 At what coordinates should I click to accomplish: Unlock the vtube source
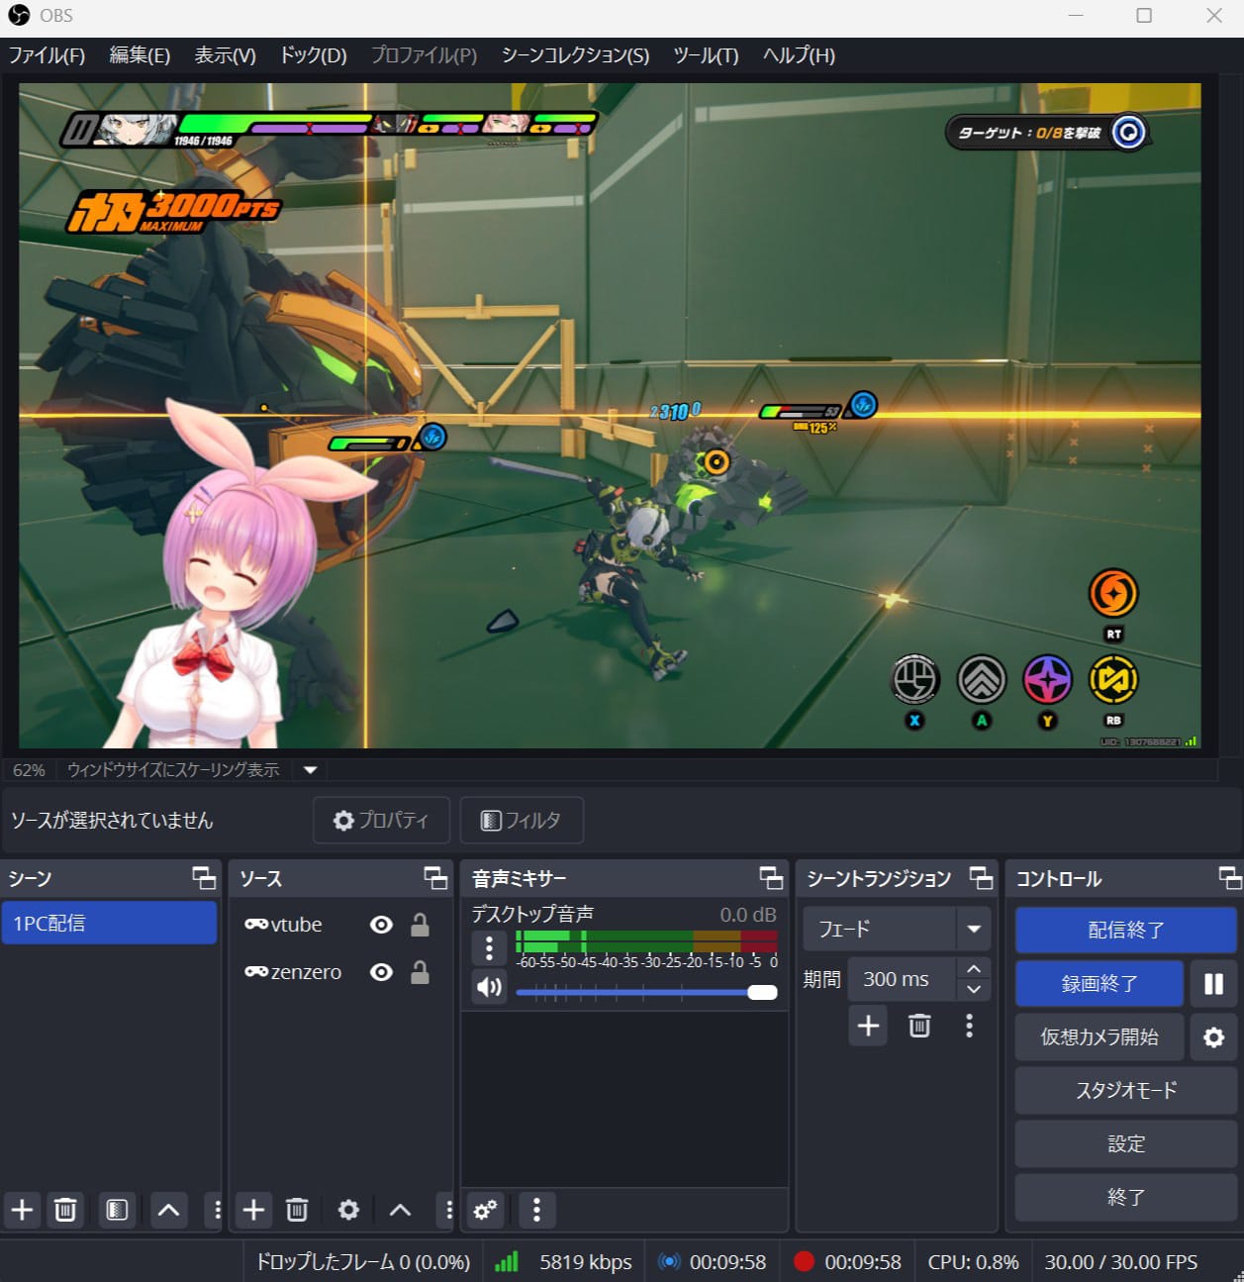[420, 925]
